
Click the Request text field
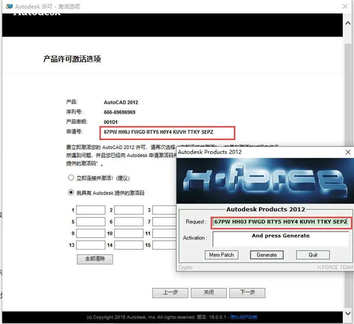tap(281, 222)
